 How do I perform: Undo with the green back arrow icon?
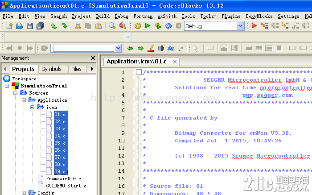pyautogui.click(x=53, y=26)
